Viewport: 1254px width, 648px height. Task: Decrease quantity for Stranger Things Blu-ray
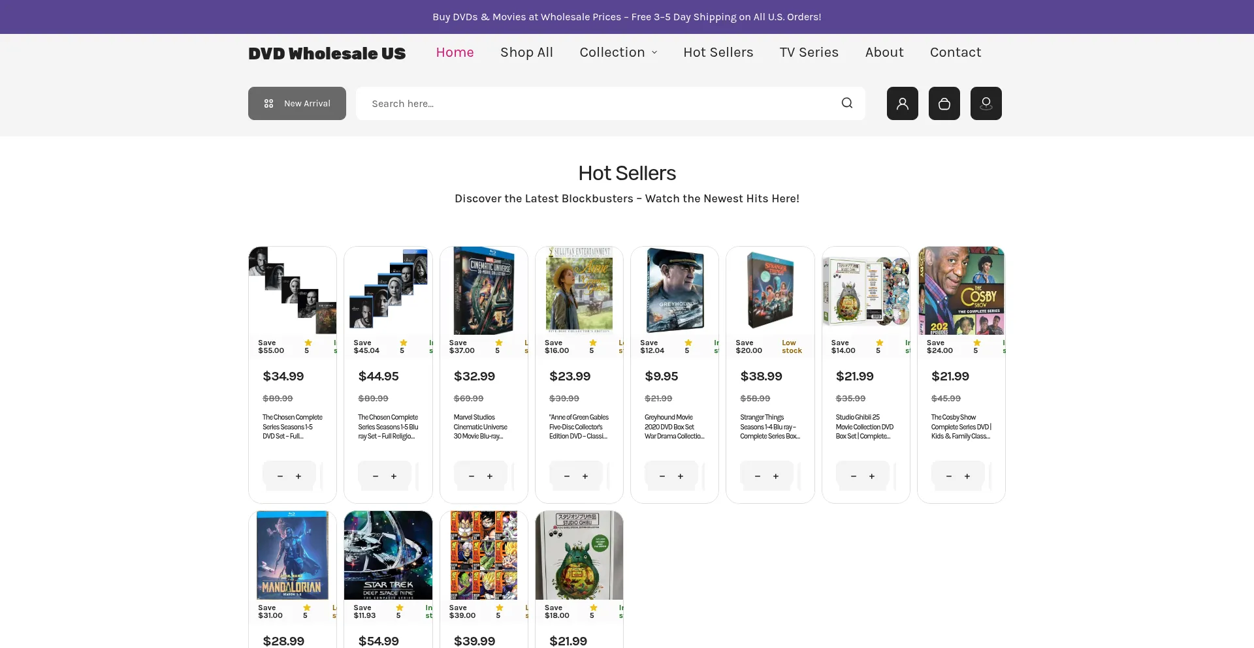758,476
